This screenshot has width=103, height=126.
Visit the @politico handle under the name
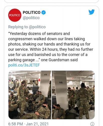tap(31, 18)
